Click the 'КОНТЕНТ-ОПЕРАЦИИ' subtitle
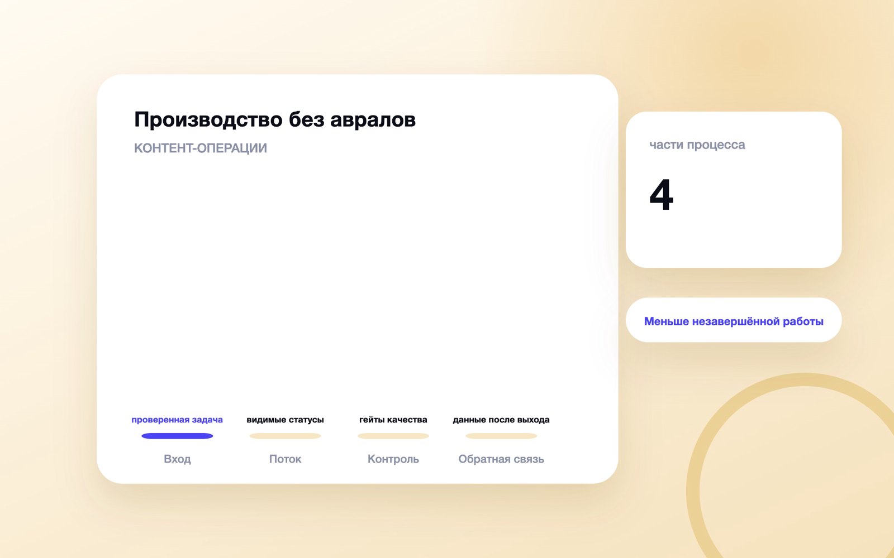 [x=201, y=148]
